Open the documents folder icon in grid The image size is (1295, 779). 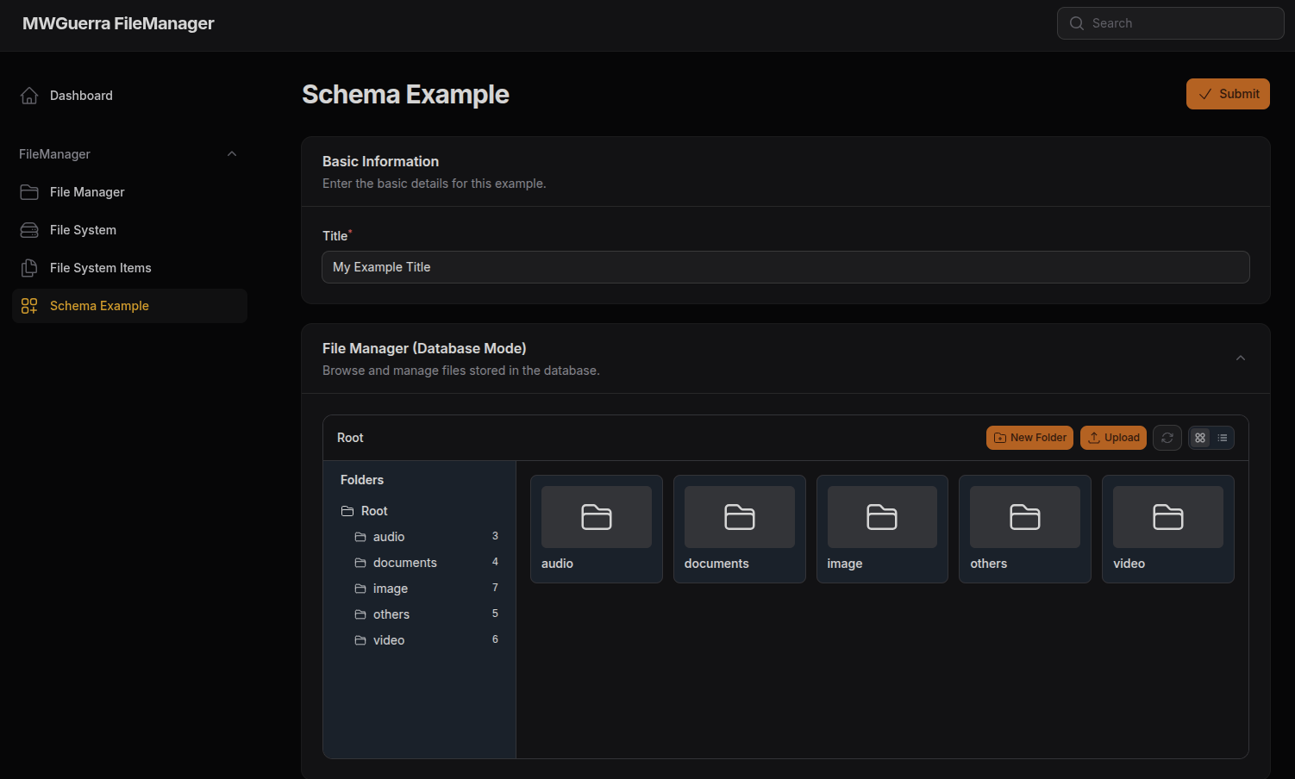tap(739, 517)
